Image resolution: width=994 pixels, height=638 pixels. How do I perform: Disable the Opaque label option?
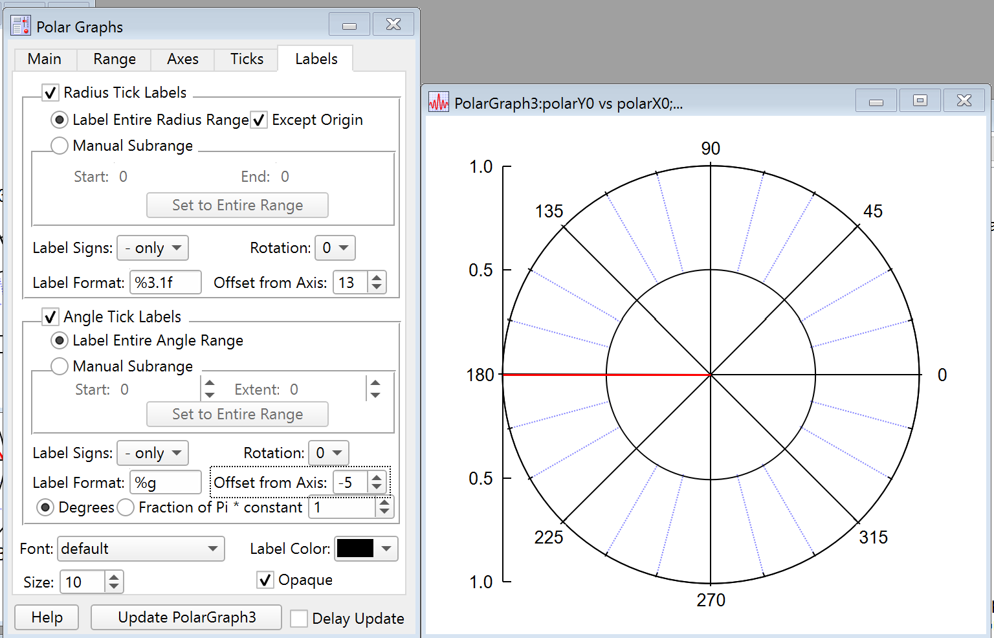(x=265, y=580)
